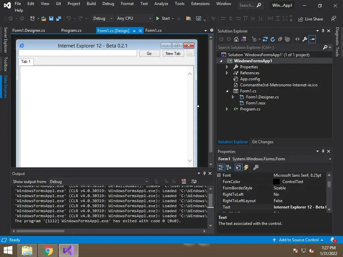Open the Show output from Debug dropdown
The height and width of the screenshot is (257, 343).
pos(99,182)
